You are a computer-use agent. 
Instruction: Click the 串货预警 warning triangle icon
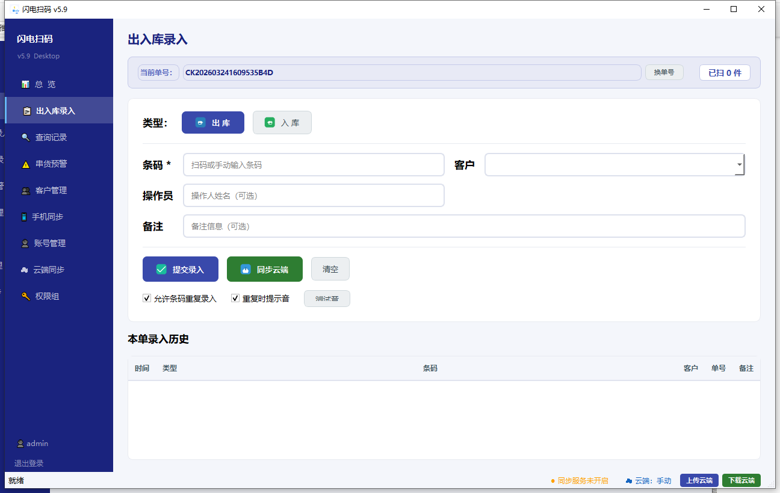point(25,164)
